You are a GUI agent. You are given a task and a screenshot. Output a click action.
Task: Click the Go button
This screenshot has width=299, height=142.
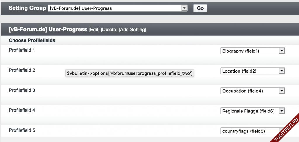(200, 8)
